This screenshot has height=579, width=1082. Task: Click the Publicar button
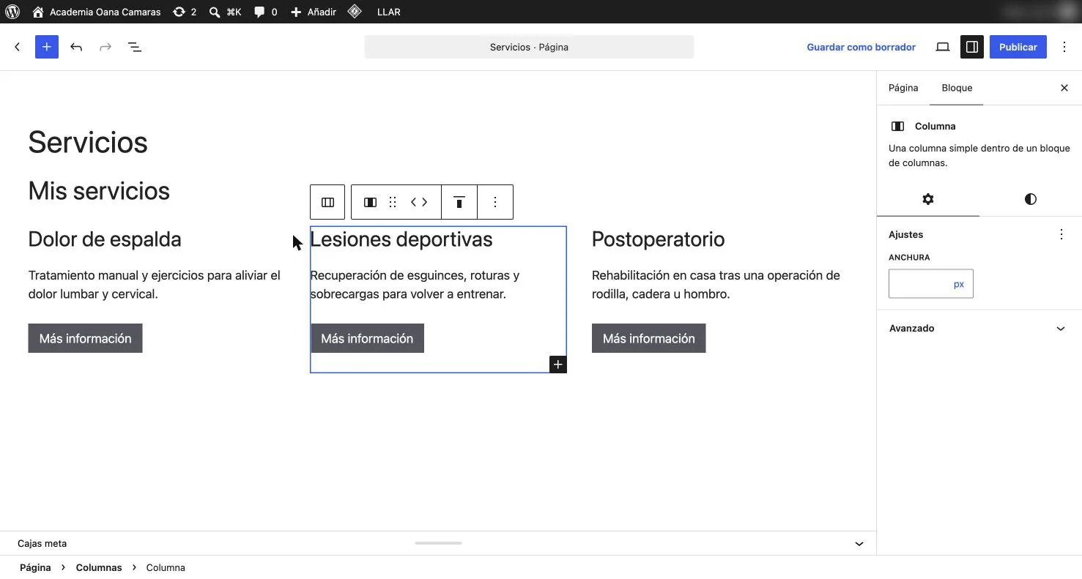(1018, 47)
